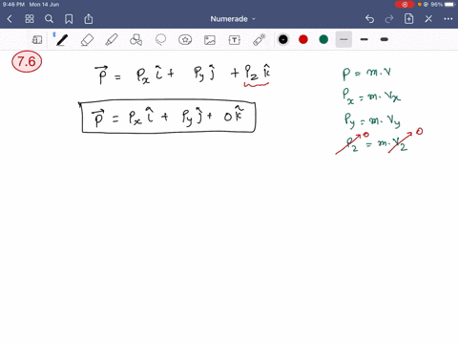
Task: Tap the screen recording indicator
Action: [x=405, y=5]
